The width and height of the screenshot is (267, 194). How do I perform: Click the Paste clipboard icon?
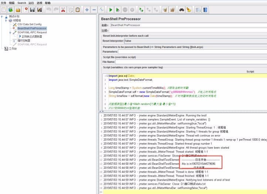click(x=78, y=10)
